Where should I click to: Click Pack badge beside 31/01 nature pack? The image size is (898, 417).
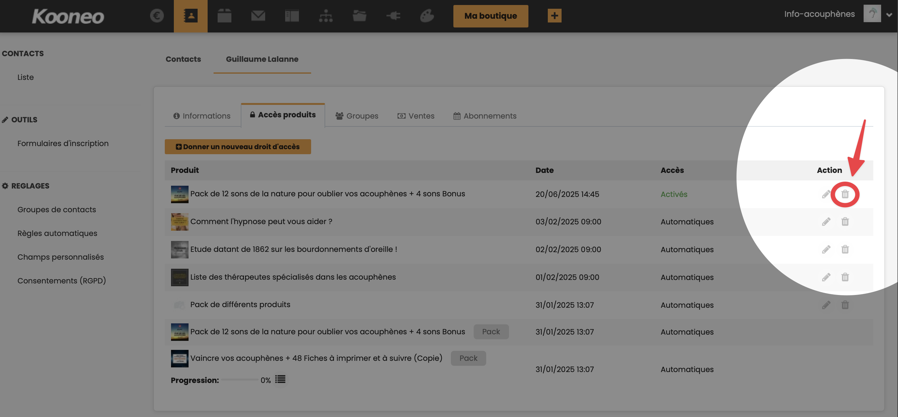click(x=491, y=332)
